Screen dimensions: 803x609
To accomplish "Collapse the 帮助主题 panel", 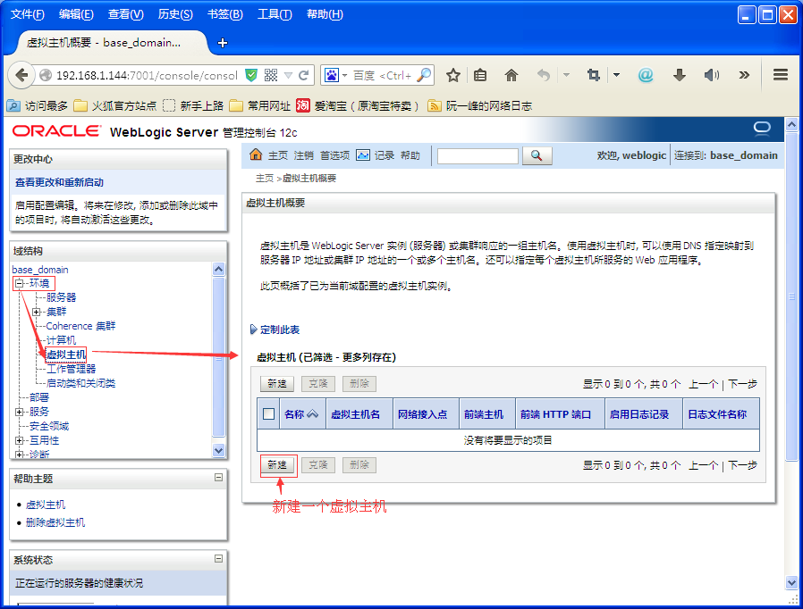I will [219, 477].
